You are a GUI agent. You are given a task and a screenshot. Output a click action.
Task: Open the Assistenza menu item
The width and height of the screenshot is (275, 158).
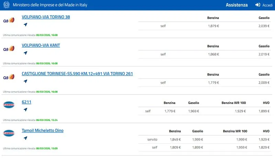click(x=236, y=5)
